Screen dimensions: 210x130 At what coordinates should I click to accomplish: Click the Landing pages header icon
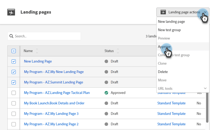[x=11, y=12]
